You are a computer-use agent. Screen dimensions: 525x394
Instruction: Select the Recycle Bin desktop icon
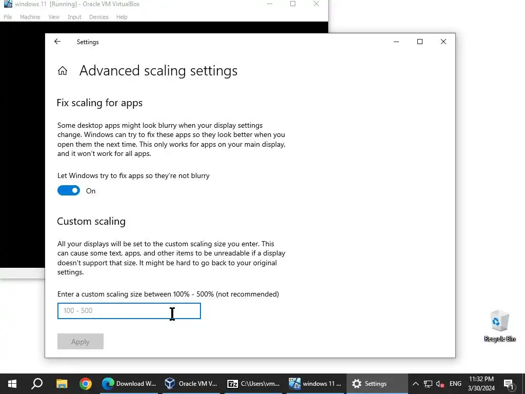[x=500, y=326]
